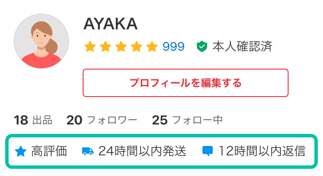Click the green verified shield icon
323x176 pixels.
point(202,46)
